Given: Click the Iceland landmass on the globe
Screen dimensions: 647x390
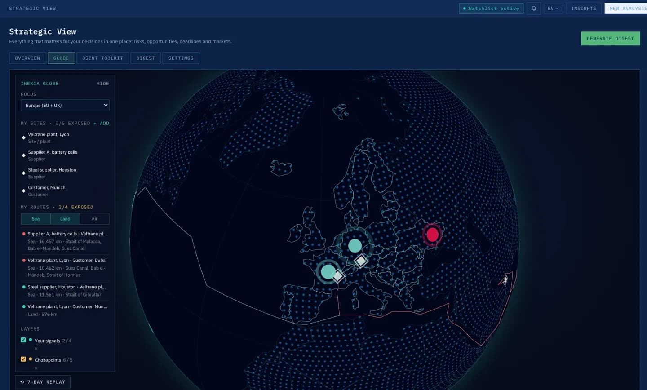Looking at the screenshot, I should (x=281, y=168).
